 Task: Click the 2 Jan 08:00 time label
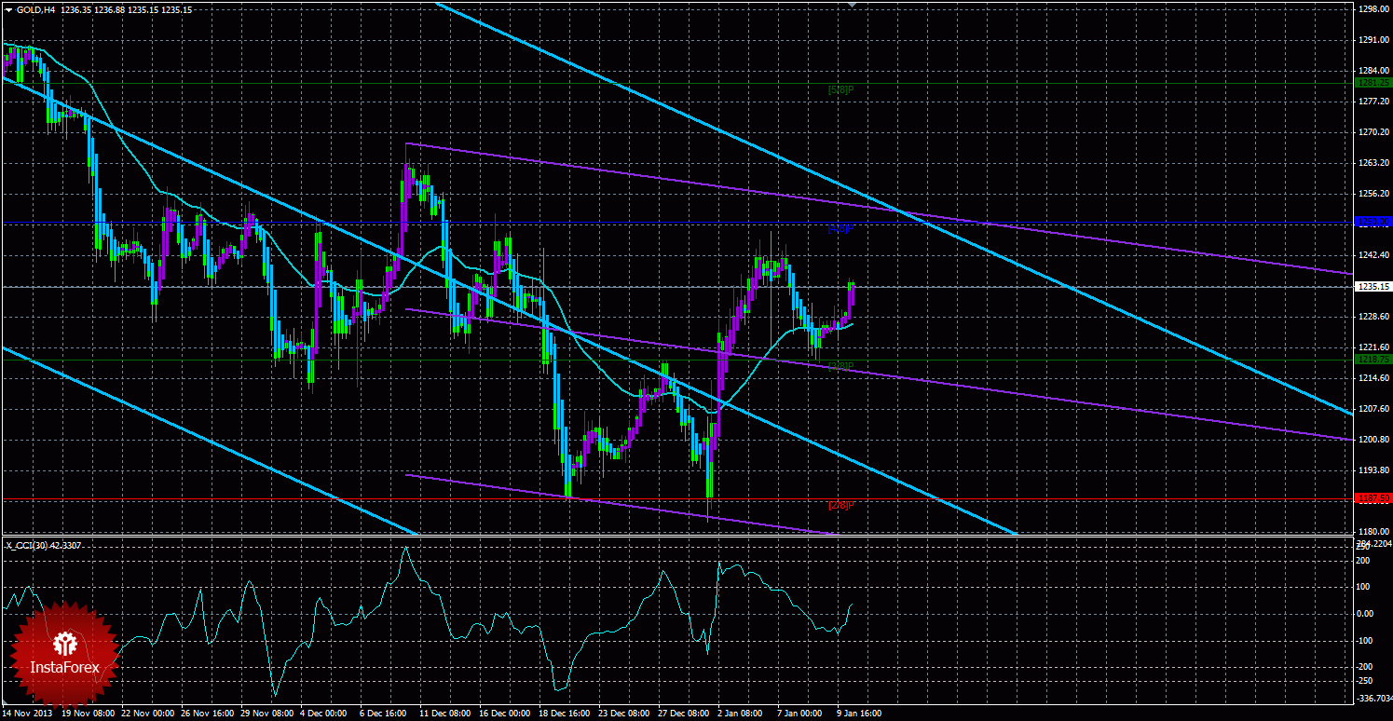coord(741,714)
